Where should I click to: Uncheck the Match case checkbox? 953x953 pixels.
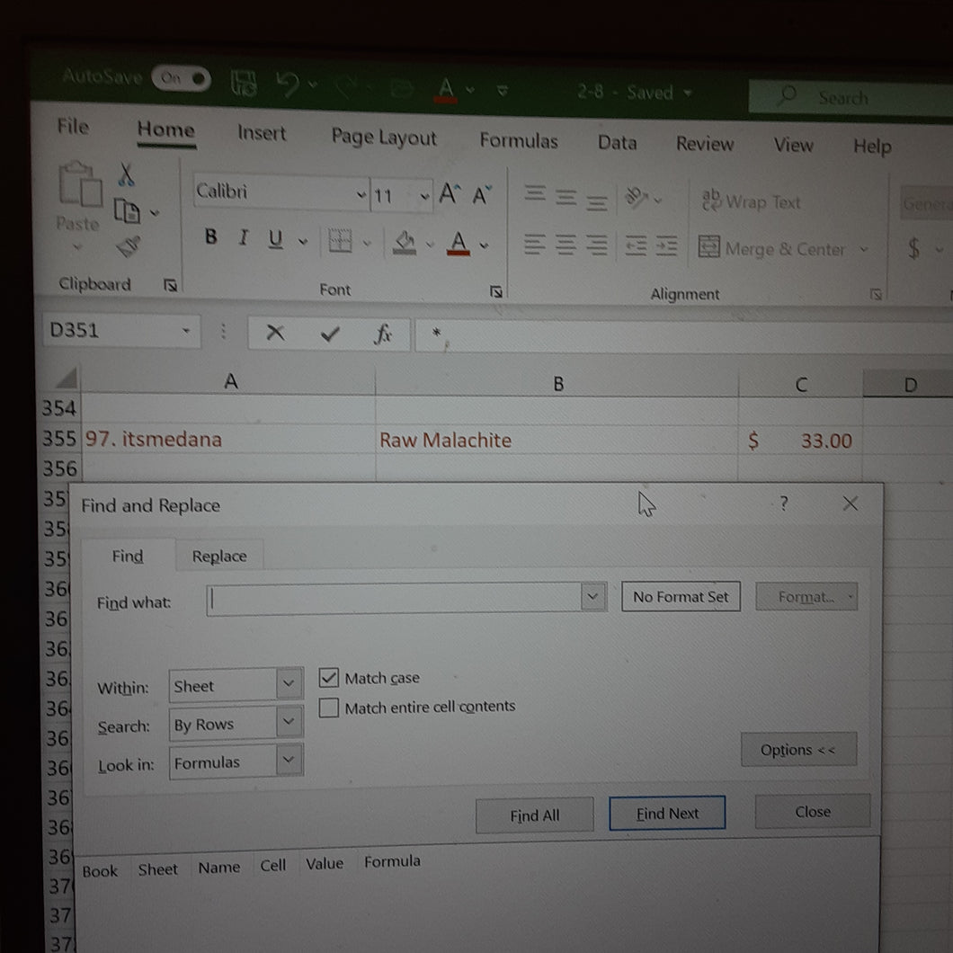(x=329, y=678)
